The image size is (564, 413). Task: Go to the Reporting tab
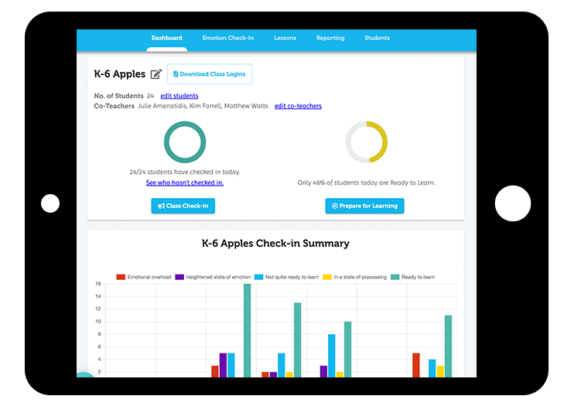pyautogui.click(x=330, y=38)
